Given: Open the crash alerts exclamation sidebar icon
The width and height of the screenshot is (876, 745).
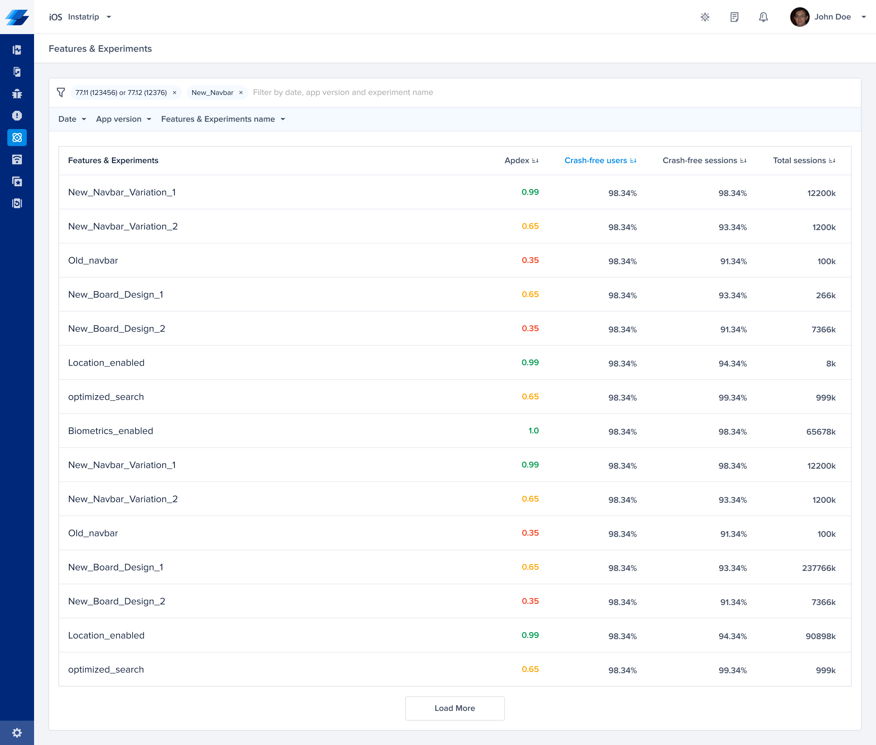Looking at the screenshot, I should (17, 116).
